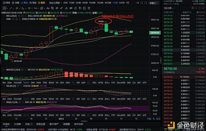This screenshot has width=206, height=131.
Task: Toggle RSI in the RSI panel indicator row
Action: (73, 115)
